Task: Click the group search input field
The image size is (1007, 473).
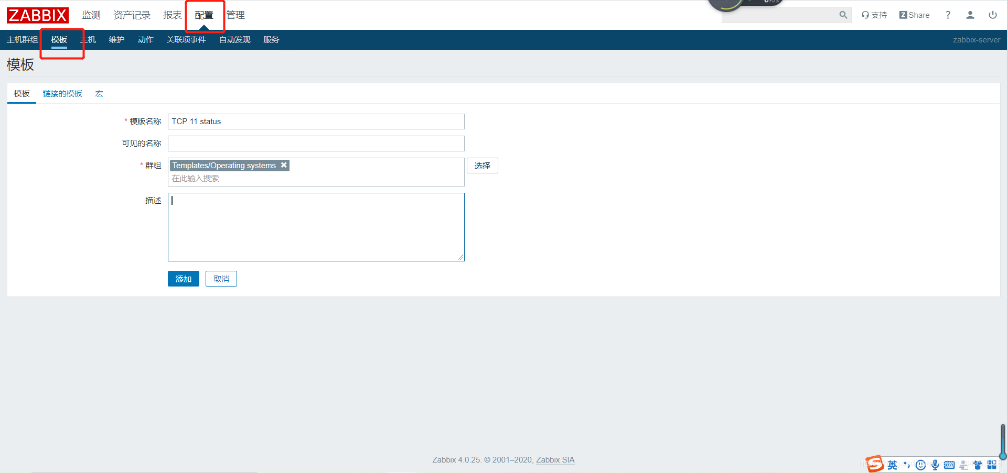Action: (316, 179)
